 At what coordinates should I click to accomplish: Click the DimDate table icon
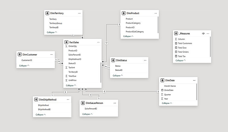(x=163, y=80)
